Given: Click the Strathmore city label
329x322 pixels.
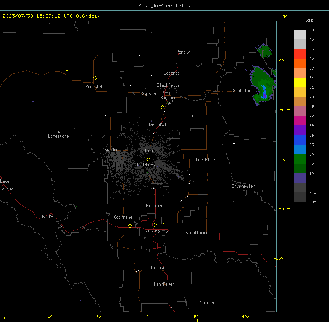Looking at the screenshot, I should click(x=197, y=233).
